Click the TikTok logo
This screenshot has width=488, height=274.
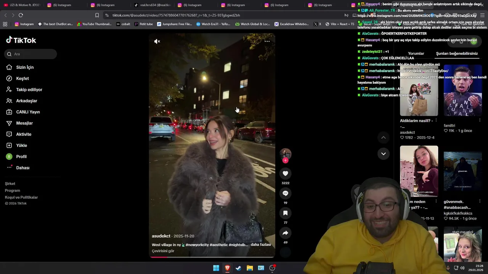pyautogui.click(x=21, y=40)
